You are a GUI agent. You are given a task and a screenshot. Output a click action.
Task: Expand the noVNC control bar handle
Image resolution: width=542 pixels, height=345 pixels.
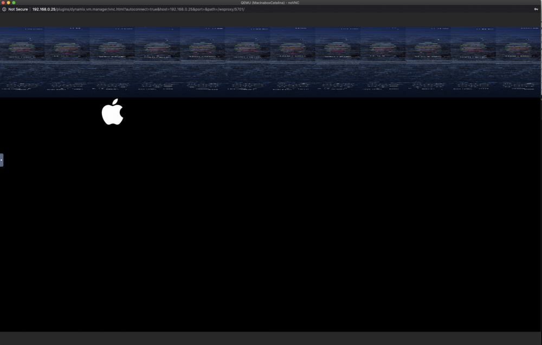(2, 160)
